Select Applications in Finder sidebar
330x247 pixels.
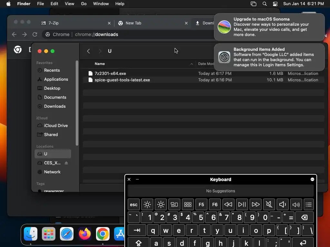(53, 79)
